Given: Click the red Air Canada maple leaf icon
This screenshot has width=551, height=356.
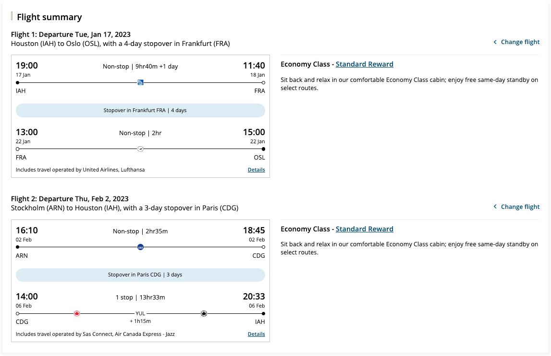Looking at the screenshot, I should 77,313.
